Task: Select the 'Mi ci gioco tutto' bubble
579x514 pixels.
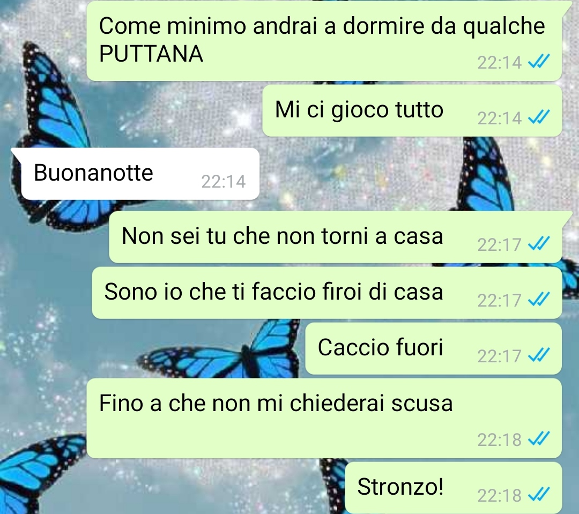Action: tap(412, 111)
